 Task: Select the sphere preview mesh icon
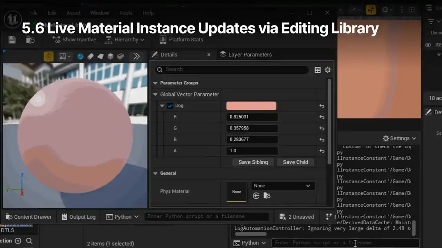pos(80,56)
